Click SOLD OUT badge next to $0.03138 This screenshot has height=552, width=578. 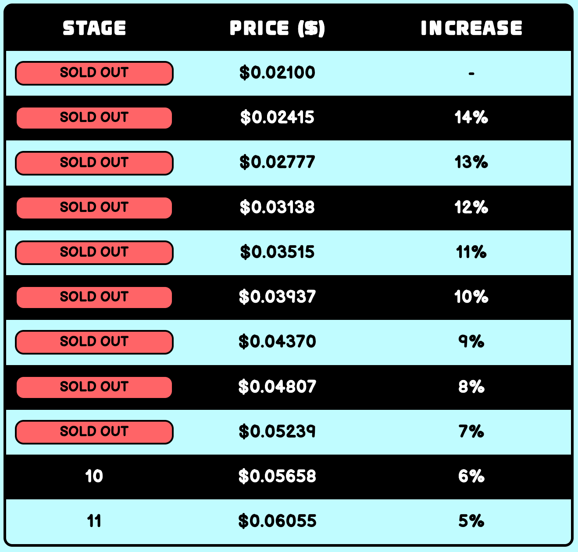[94, 208]
